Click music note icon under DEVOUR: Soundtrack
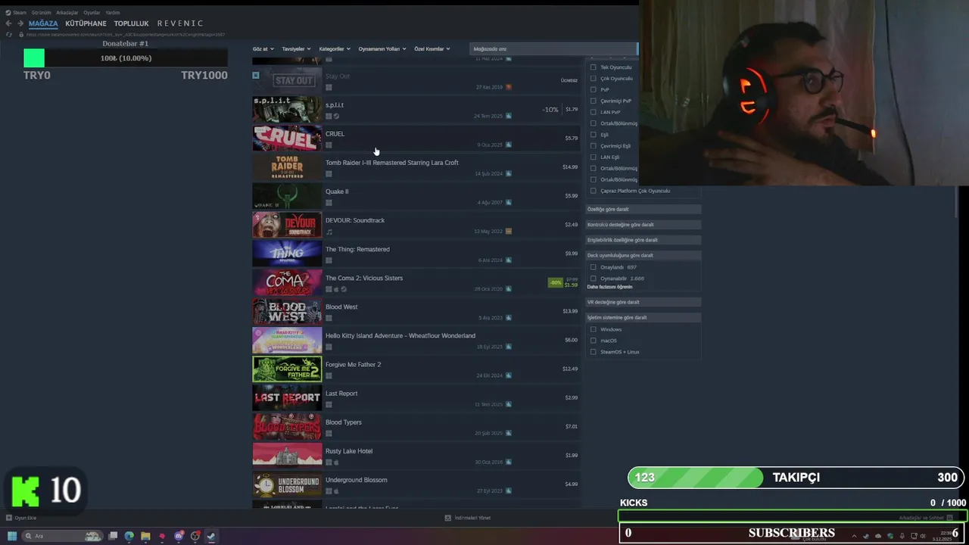 coord(329,232)
